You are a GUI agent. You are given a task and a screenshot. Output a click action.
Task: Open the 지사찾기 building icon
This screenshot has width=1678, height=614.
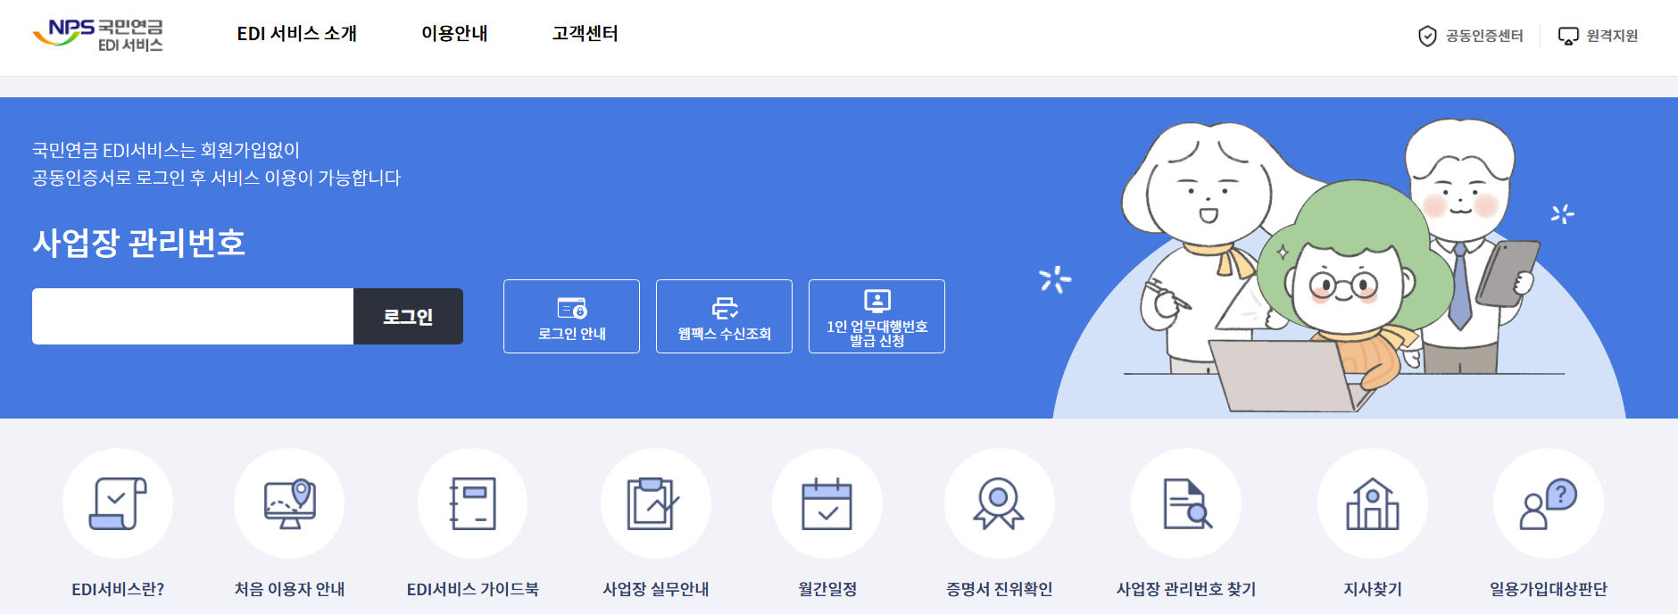pos(1373,503)
